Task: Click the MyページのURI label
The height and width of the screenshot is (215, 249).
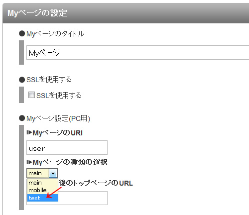Action: click(57, 133)
